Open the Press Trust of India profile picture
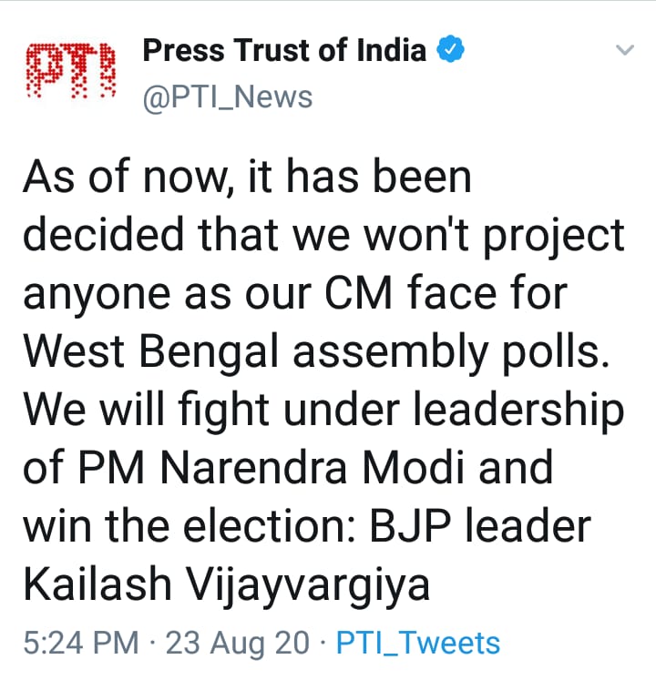656x680 pixels. coord(71,72)
